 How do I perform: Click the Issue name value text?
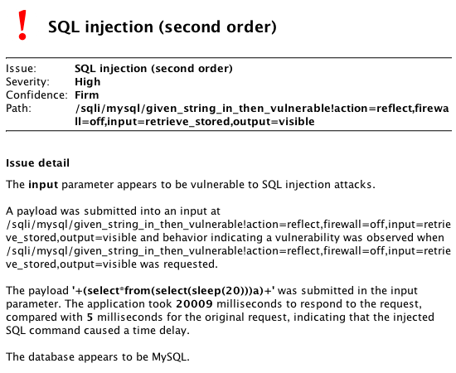point(153,69)
